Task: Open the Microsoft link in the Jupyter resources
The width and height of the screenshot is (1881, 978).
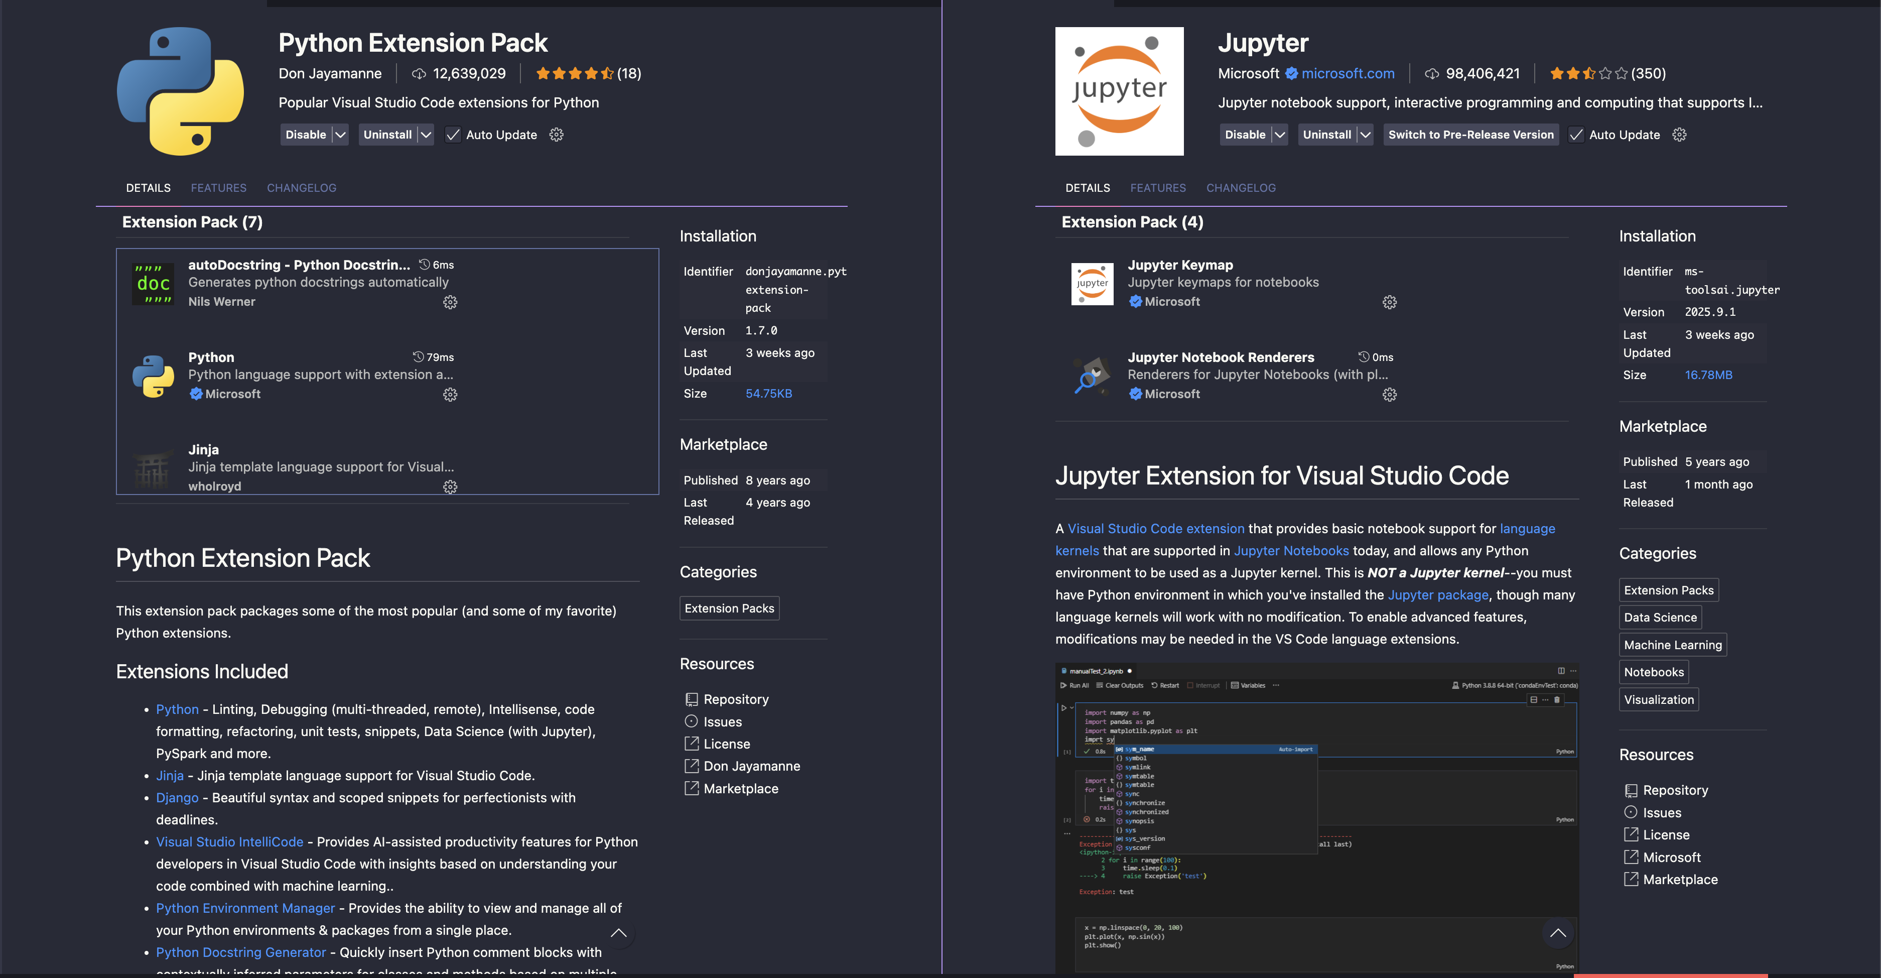Action: (x=1671, y=858)
